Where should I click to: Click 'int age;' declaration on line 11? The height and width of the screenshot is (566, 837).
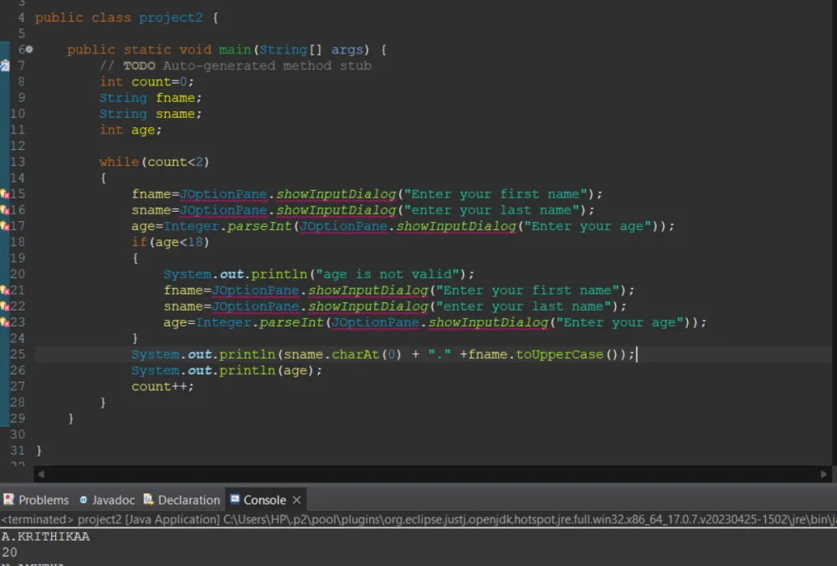(x=131, y=130)
